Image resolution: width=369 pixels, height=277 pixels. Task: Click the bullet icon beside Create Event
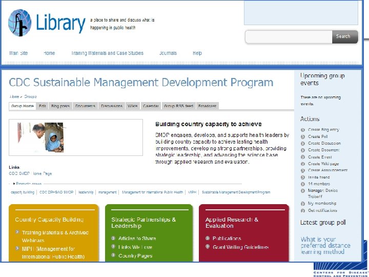pos(303,157)
